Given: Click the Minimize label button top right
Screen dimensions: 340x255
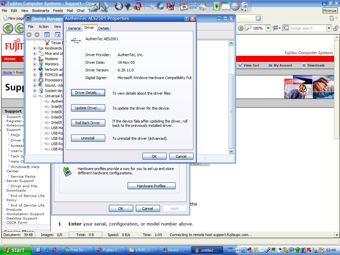Looking at the screenshot, I should pyautogui.click(x=330, y=10).
